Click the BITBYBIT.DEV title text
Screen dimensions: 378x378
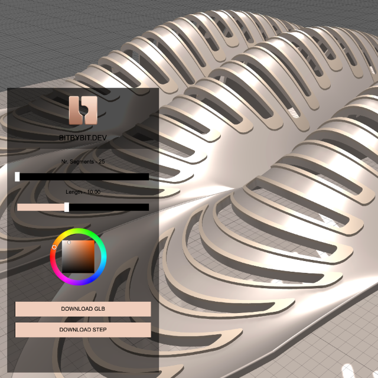83,138
